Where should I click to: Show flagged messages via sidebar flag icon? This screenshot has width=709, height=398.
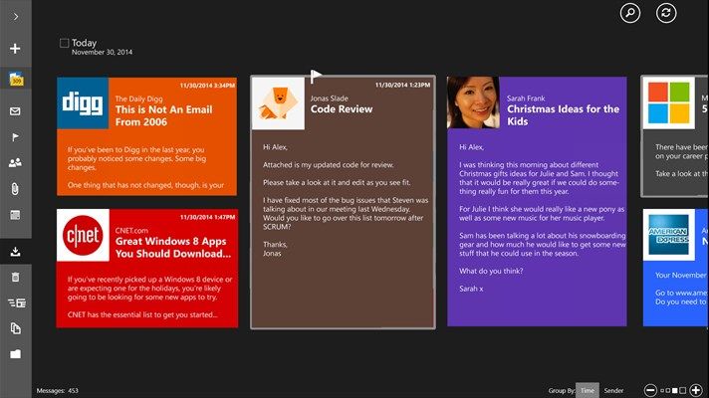pyautogui.click(x=15, y=137)
